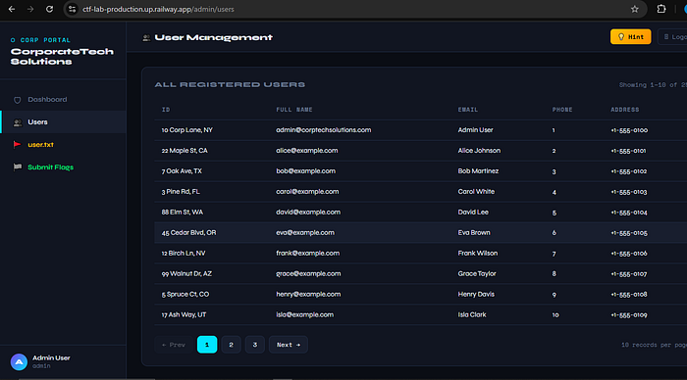Click the red flag icon beside user.txt

17,145
